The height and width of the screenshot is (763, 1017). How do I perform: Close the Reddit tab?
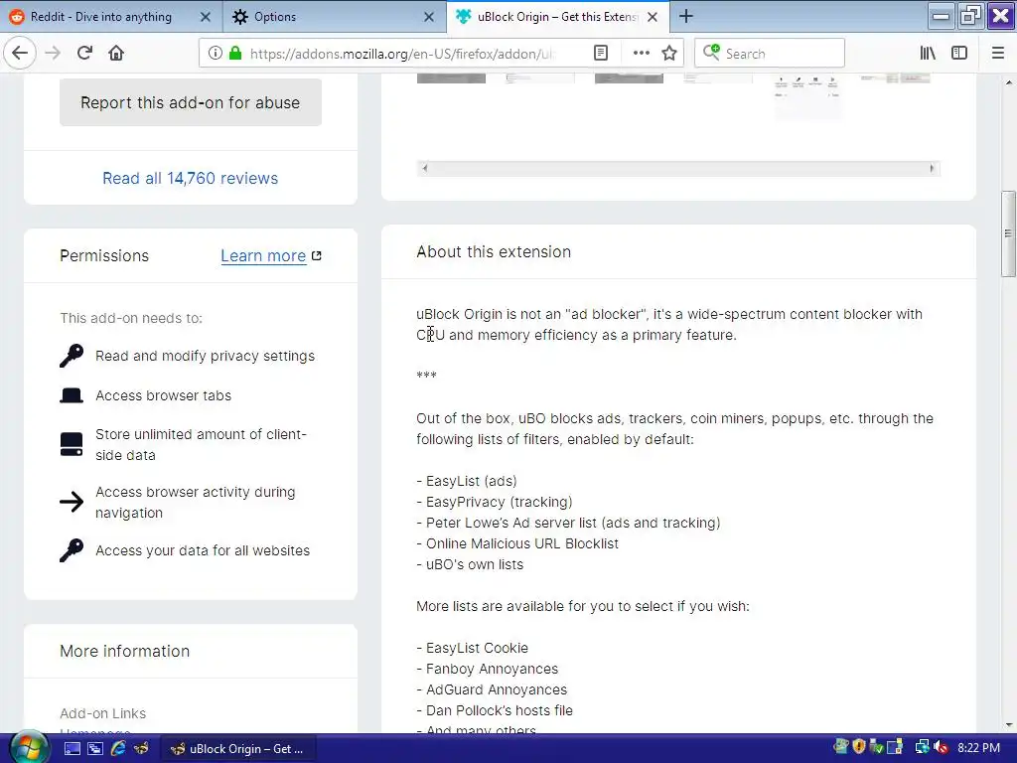point(205,17)
